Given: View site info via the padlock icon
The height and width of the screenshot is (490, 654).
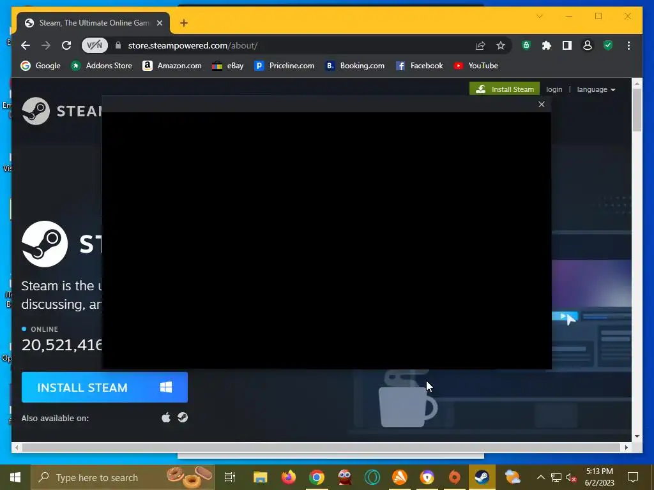Looking at the screenshot, I should pos(118,45).
